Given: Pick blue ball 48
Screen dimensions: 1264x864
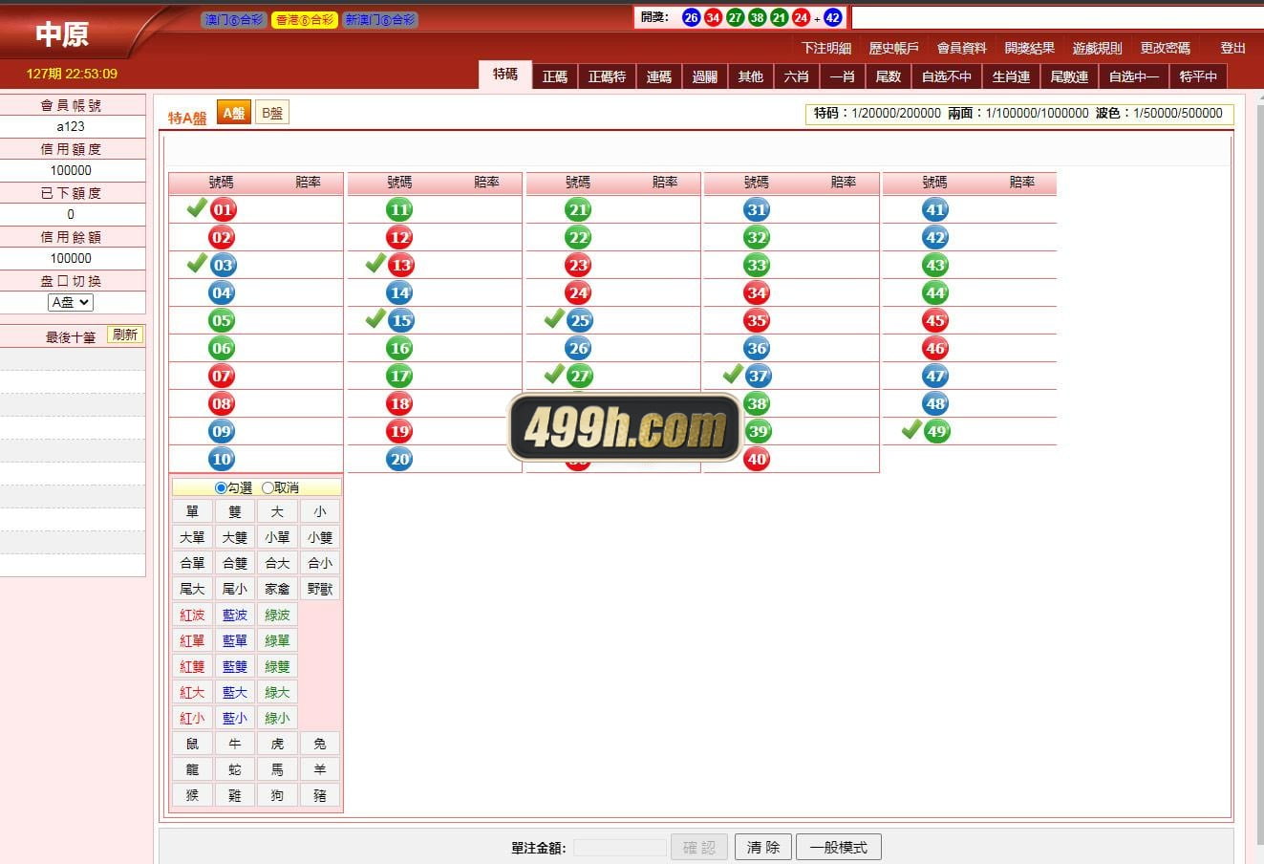Looking at the screenshot, I should [x=936, y=403].
